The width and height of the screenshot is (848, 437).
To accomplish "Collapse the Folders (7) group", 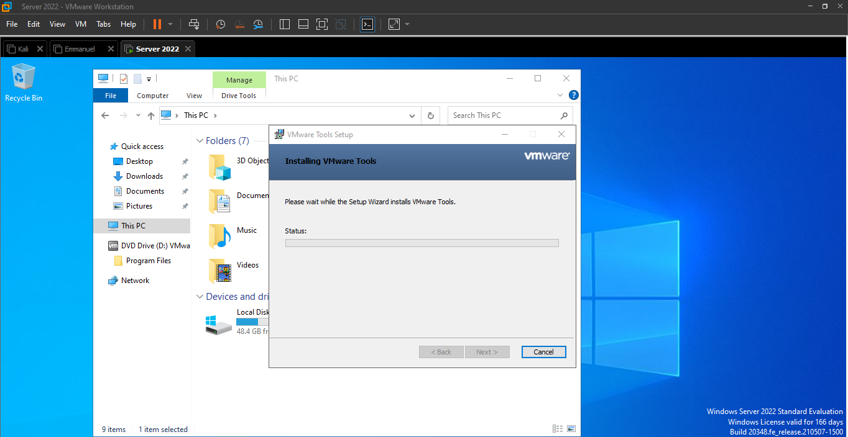I will click(200, 141).
